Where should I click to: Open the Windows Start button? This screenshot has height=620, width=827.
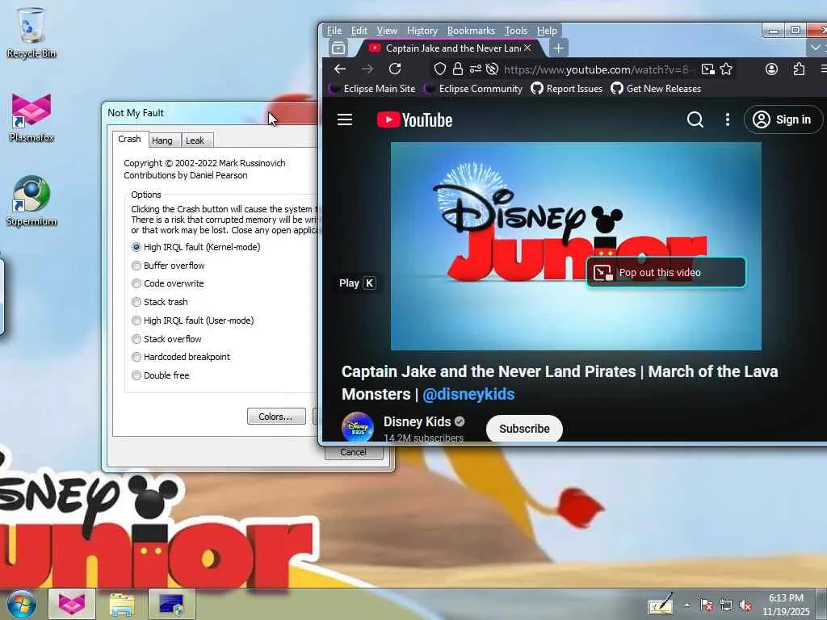click(x=21, y=604)
